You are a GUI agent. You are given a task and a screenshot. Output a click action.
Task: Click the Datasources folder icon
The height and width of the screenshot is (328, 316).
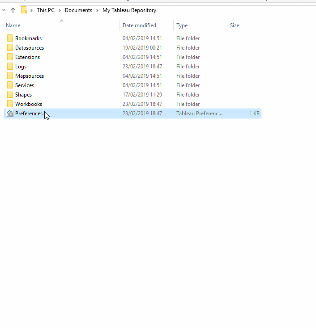coord(10,48)
